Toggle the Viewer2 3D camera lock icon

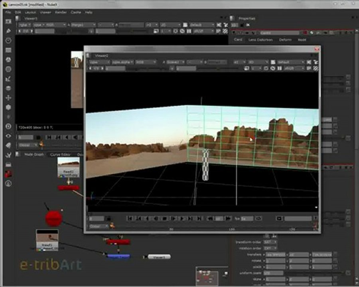[x=273, y=62]
